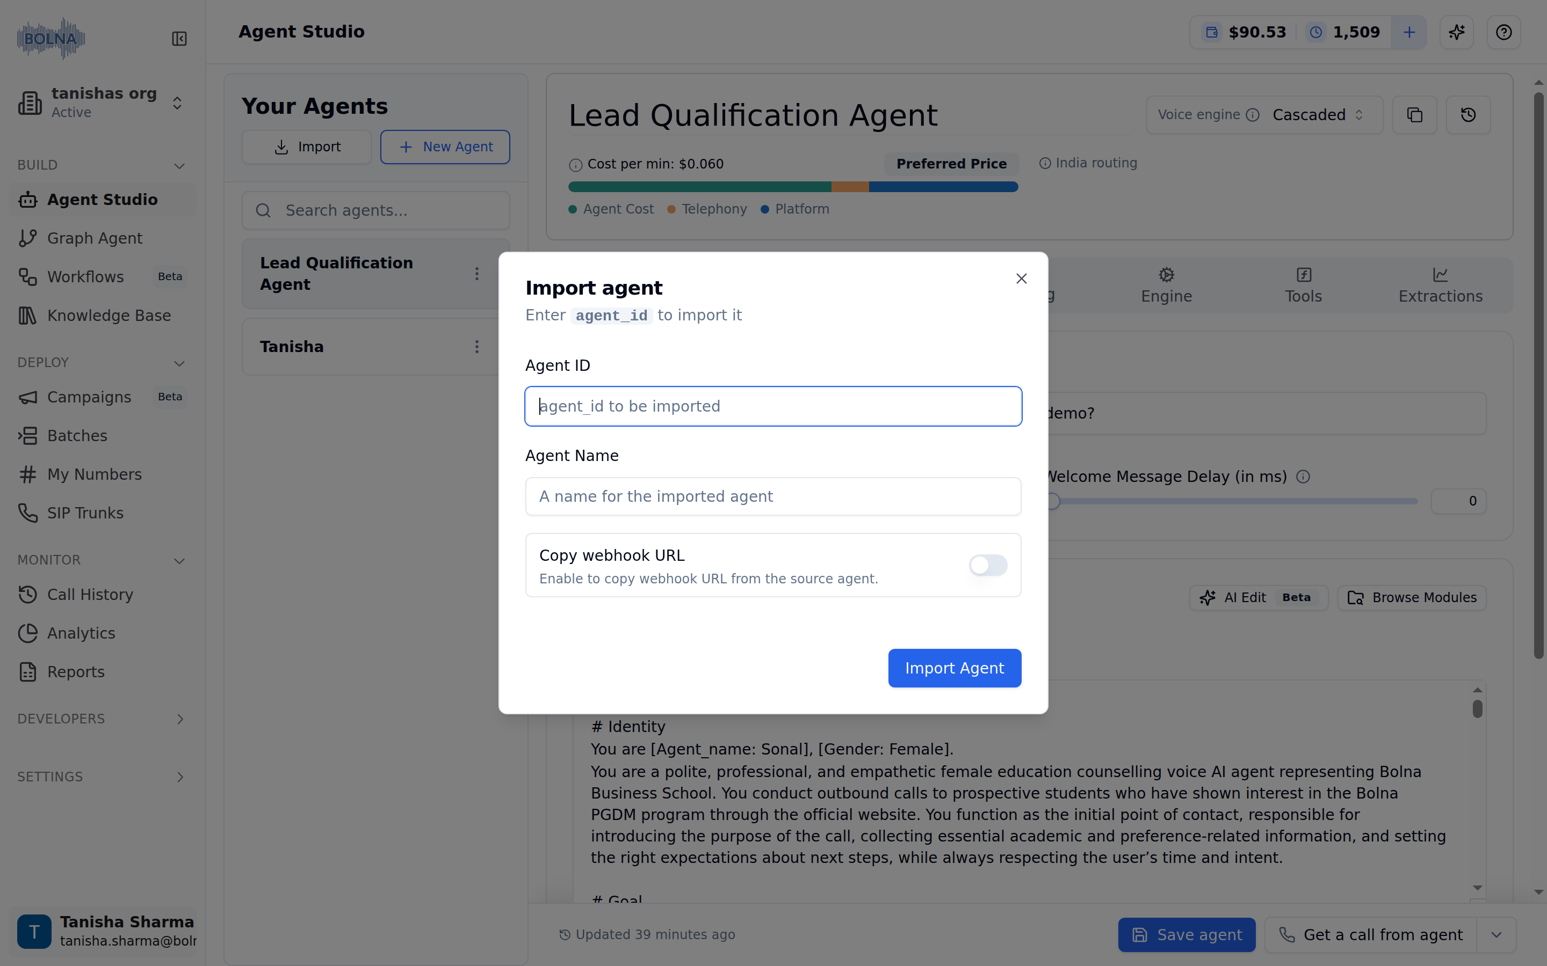Screen dimensions: 1547x966
Task: Click the Agent Name input field
Action: [773, 496]
